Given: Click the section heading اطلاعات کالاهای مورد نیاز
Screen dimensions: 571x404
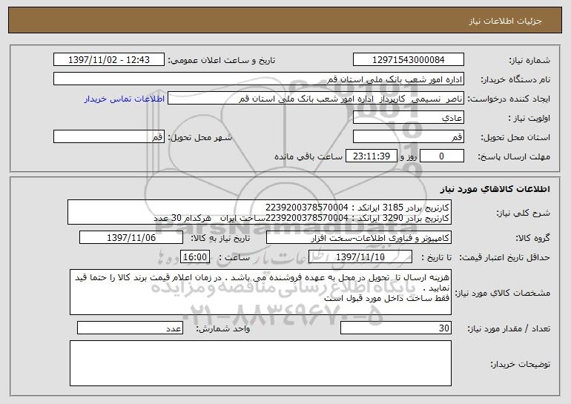Looking at the screenshot, I should (495, 189).
